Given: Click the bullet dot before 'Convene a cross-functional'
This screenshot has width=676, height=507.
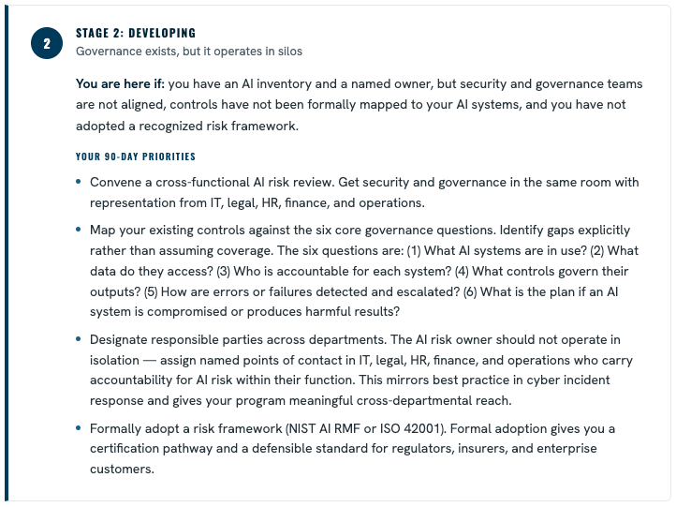Looking at the screenshot, I should (78, 182).
